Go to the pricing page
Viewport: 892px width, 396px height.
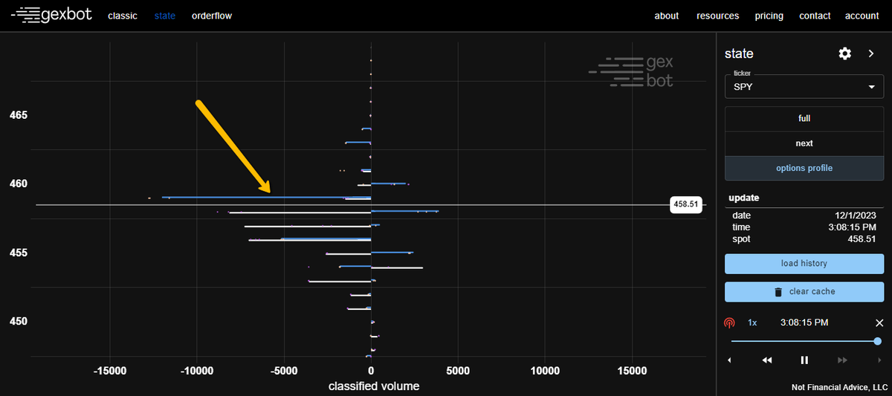pos(769,16)
